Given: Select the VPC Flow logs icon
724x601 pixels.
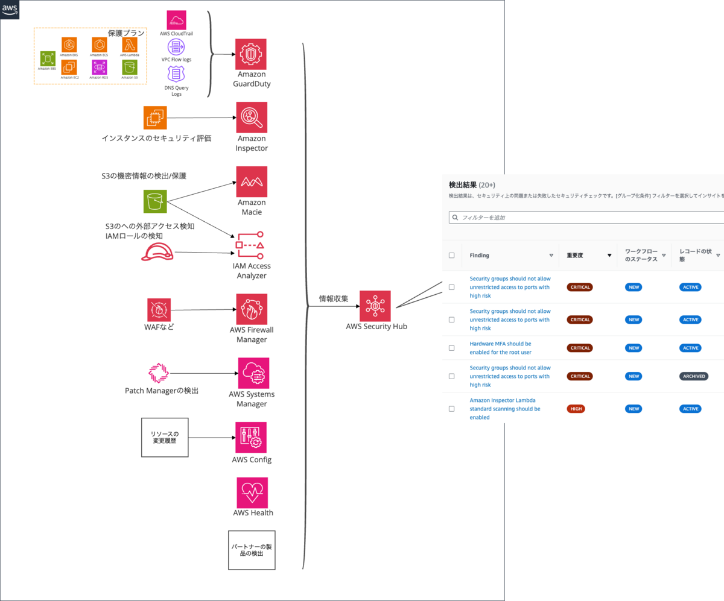Looking at the screenshot, I should (x=176, y=47).
